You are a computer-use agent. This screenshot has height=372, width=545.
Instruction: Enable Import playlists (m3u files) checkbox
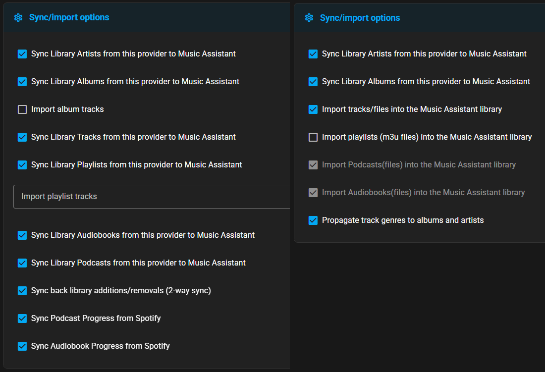click(x=313, y=137)
